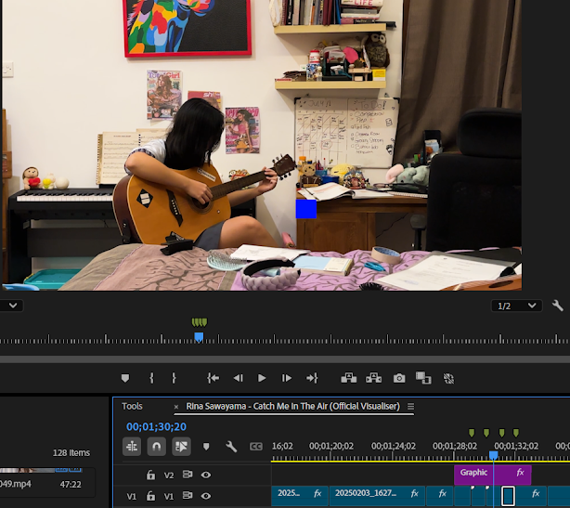Toggle V2 track output eye icon
Screen dimensions: 570x508
(x=205, y=475)
